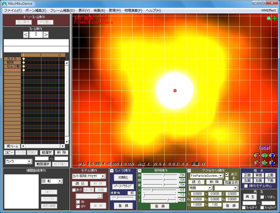Viewport: 280px width, 213px height.
Task: Open the MMEffect menu
Action: point(268,11)
